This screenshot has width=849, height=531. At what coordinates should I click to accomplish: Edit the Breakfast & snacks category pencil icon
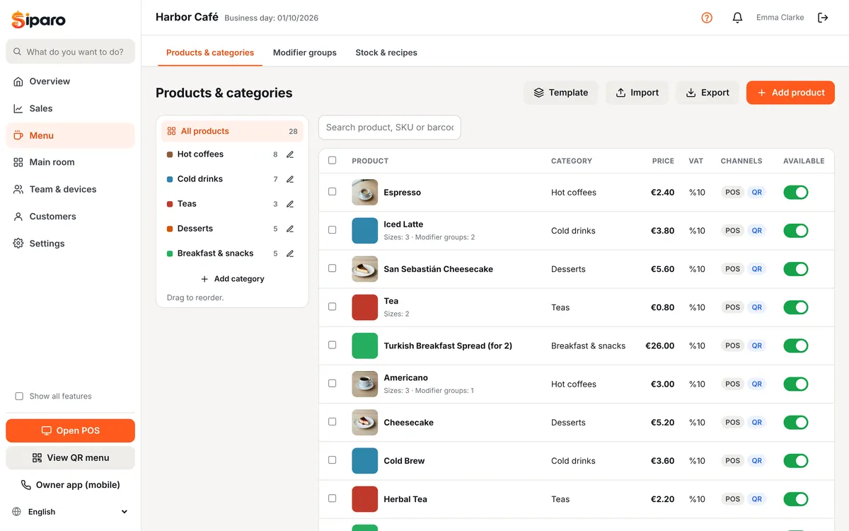click(290, 253)
